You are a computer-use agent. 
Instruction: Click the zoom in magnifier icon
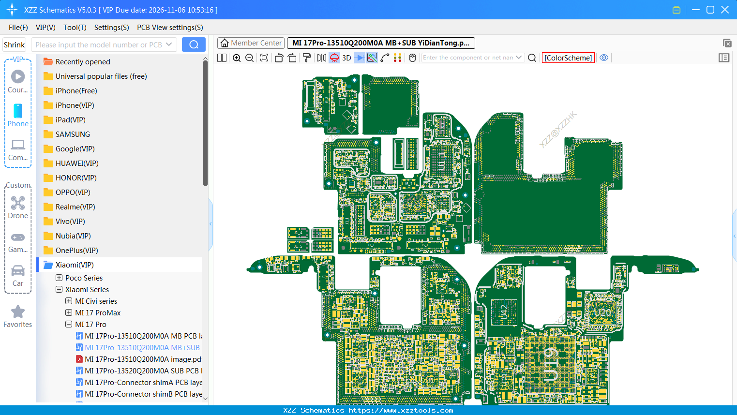(x=237, y=58)
